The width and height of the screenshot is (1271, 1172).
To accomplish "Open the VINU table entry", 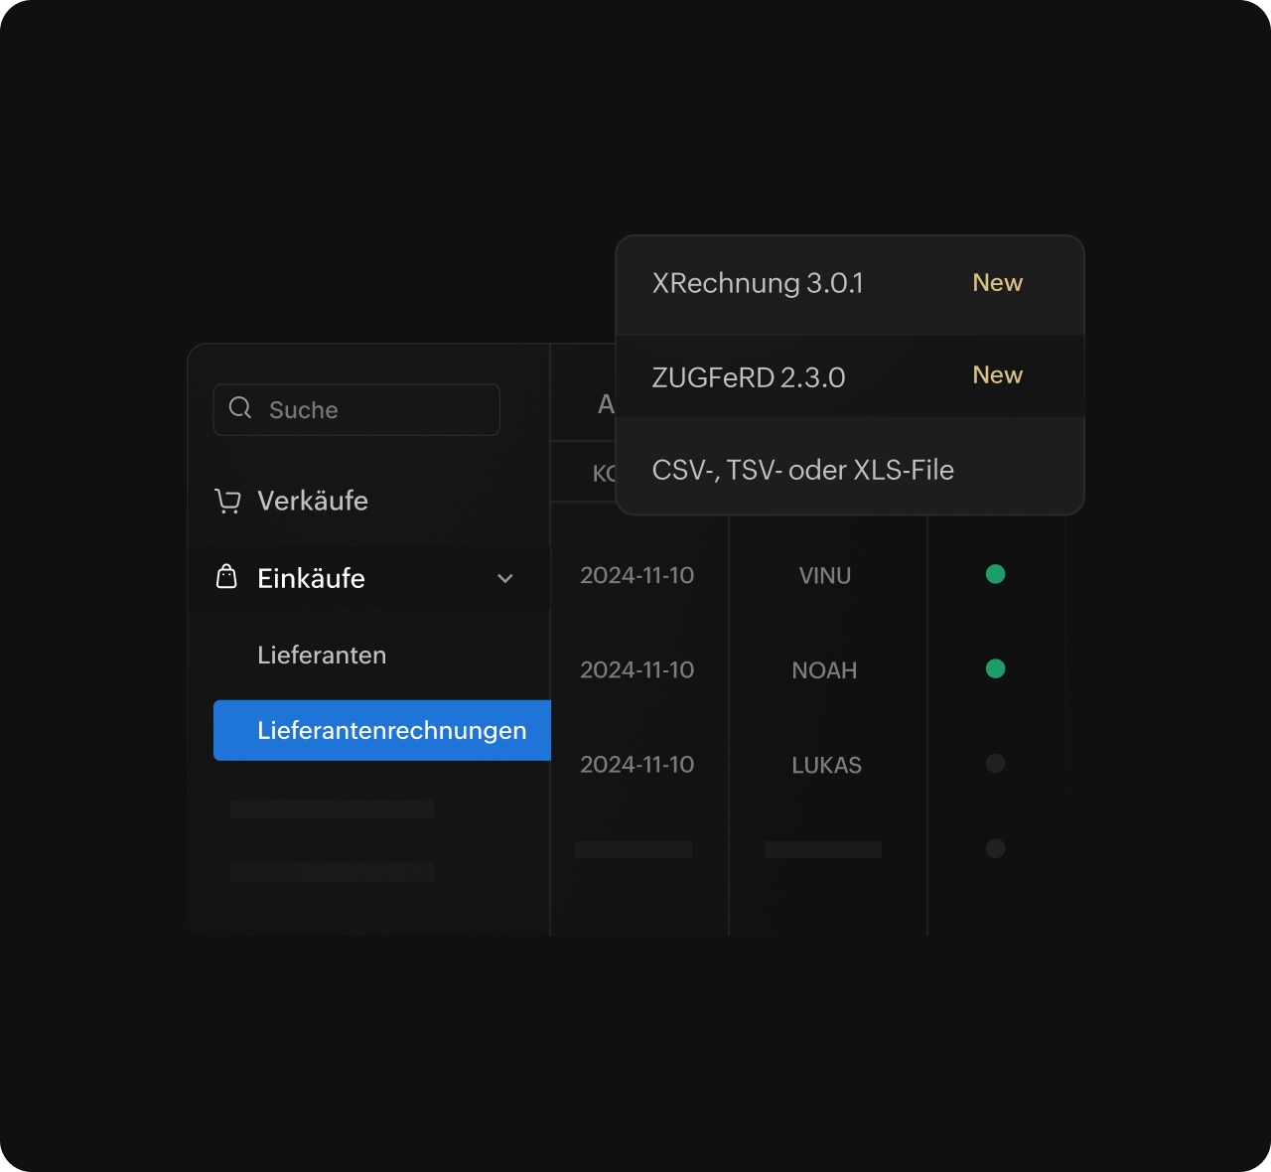I will [x=824, y=576].
